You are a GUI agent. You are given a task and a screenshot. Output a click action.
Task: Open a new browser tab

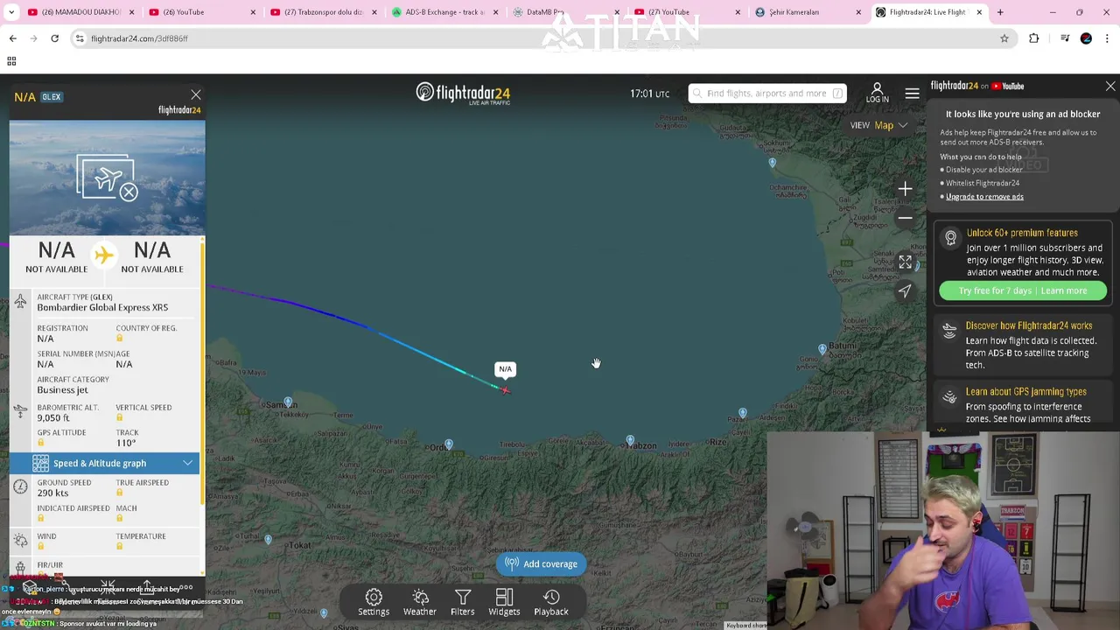pos(1000,12)
